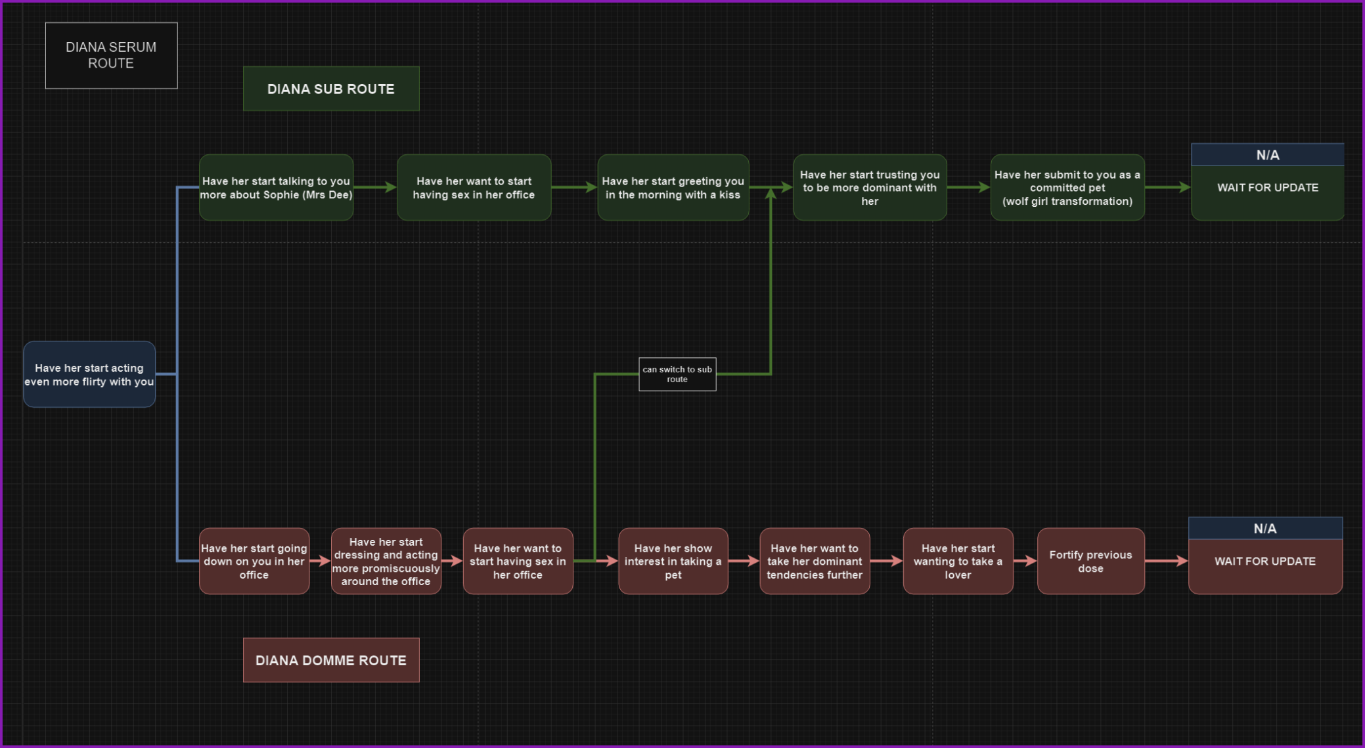Click the 'wanting to take a lover' node
Screen dimensions: 1365x748
[x=957, y=561]
